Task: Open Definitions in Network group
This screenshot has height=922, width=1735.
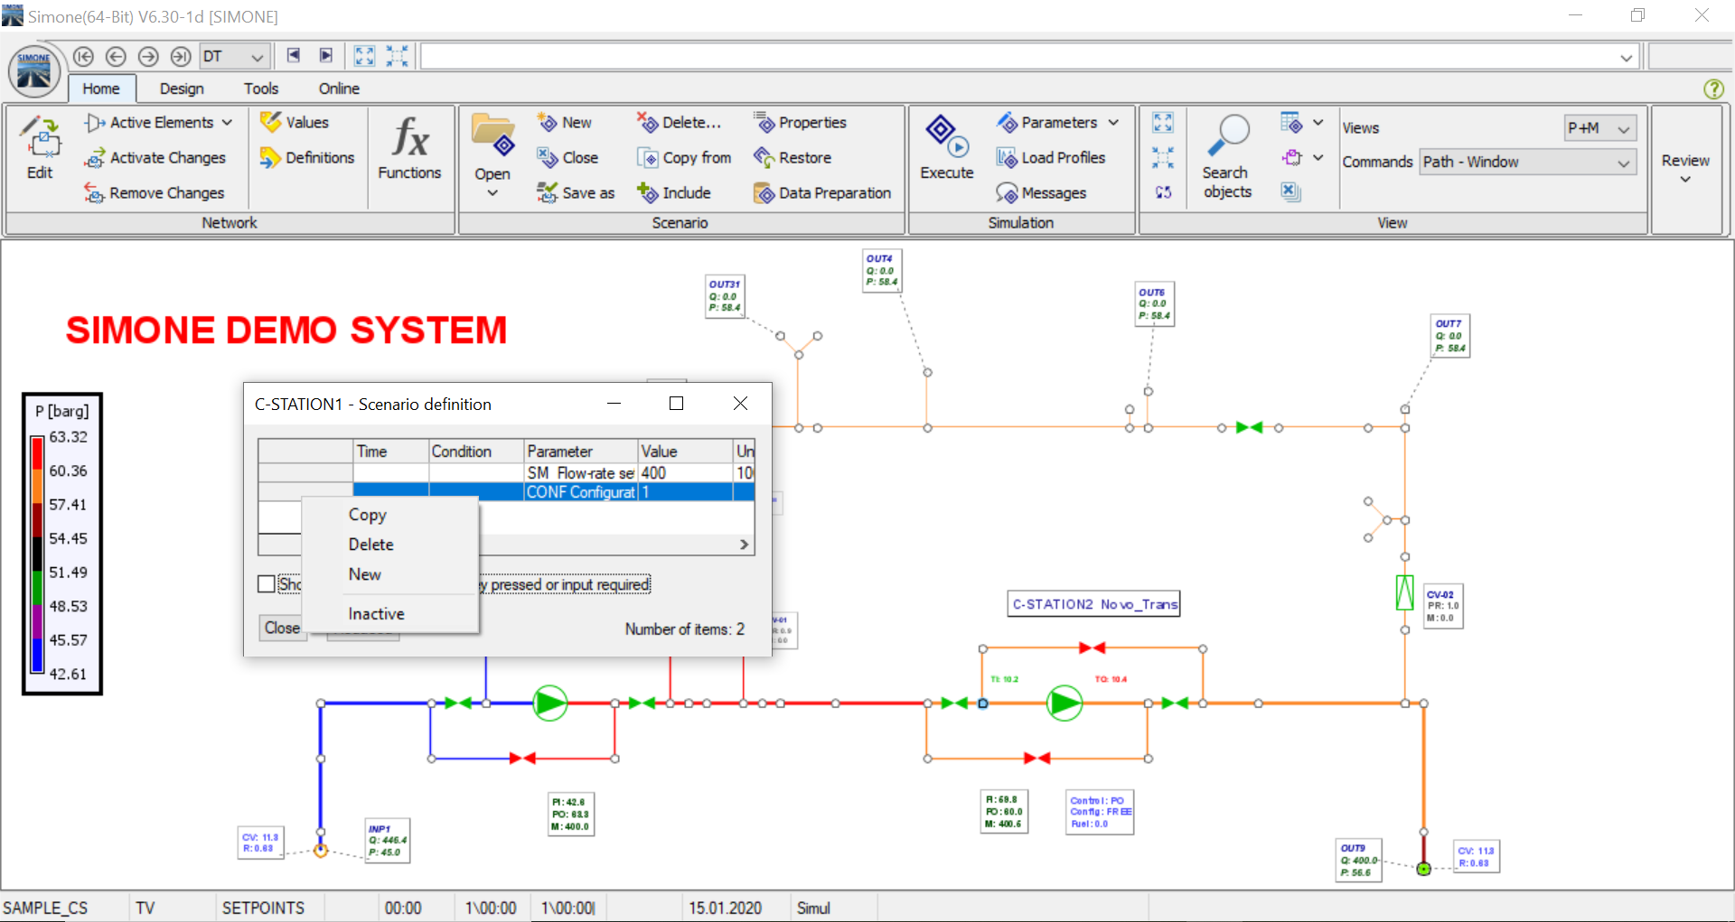Action: coord(306,158)
